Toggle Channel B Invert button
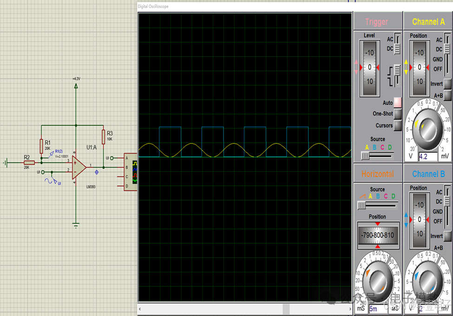The height and width of the screenshot is (316, 453). tap(447, 236)
